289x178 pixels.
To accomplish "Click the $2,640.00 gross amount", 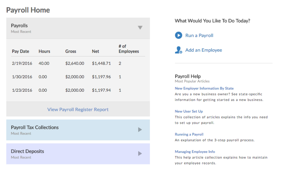I will click(x=75, y=63).
